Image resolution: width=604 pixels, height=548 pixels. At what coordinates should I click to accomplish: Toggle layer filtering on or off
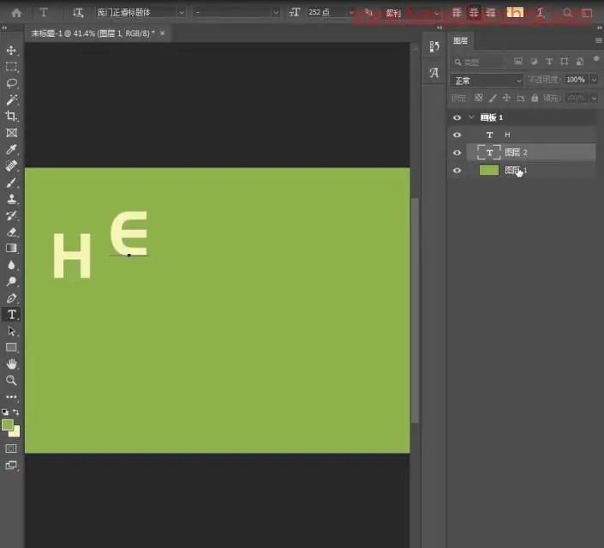pyautogui.click(x=596, y=58)
